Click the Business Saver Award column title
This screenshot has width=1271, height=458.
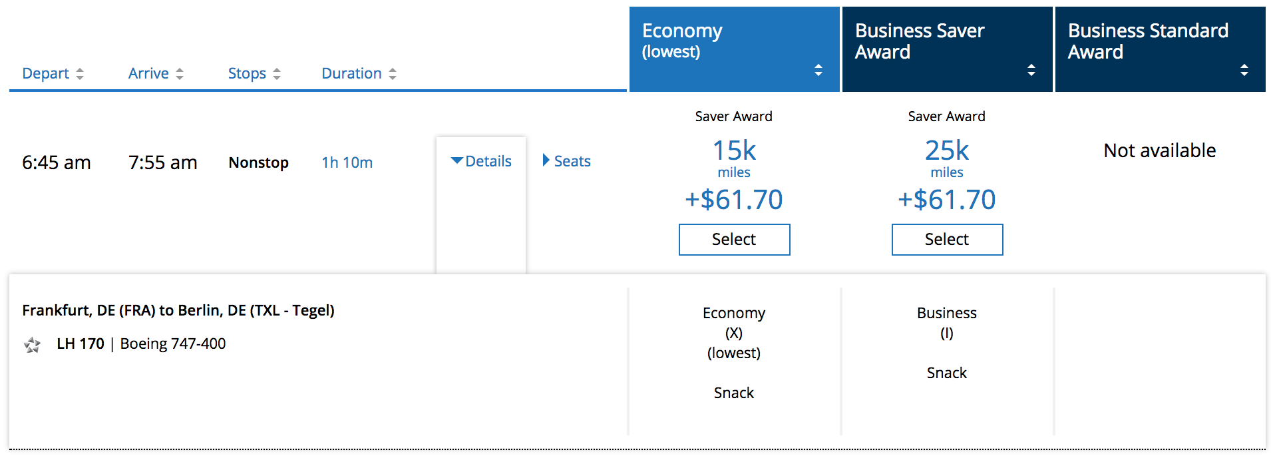pyautogui.click(x=919, y=41)
